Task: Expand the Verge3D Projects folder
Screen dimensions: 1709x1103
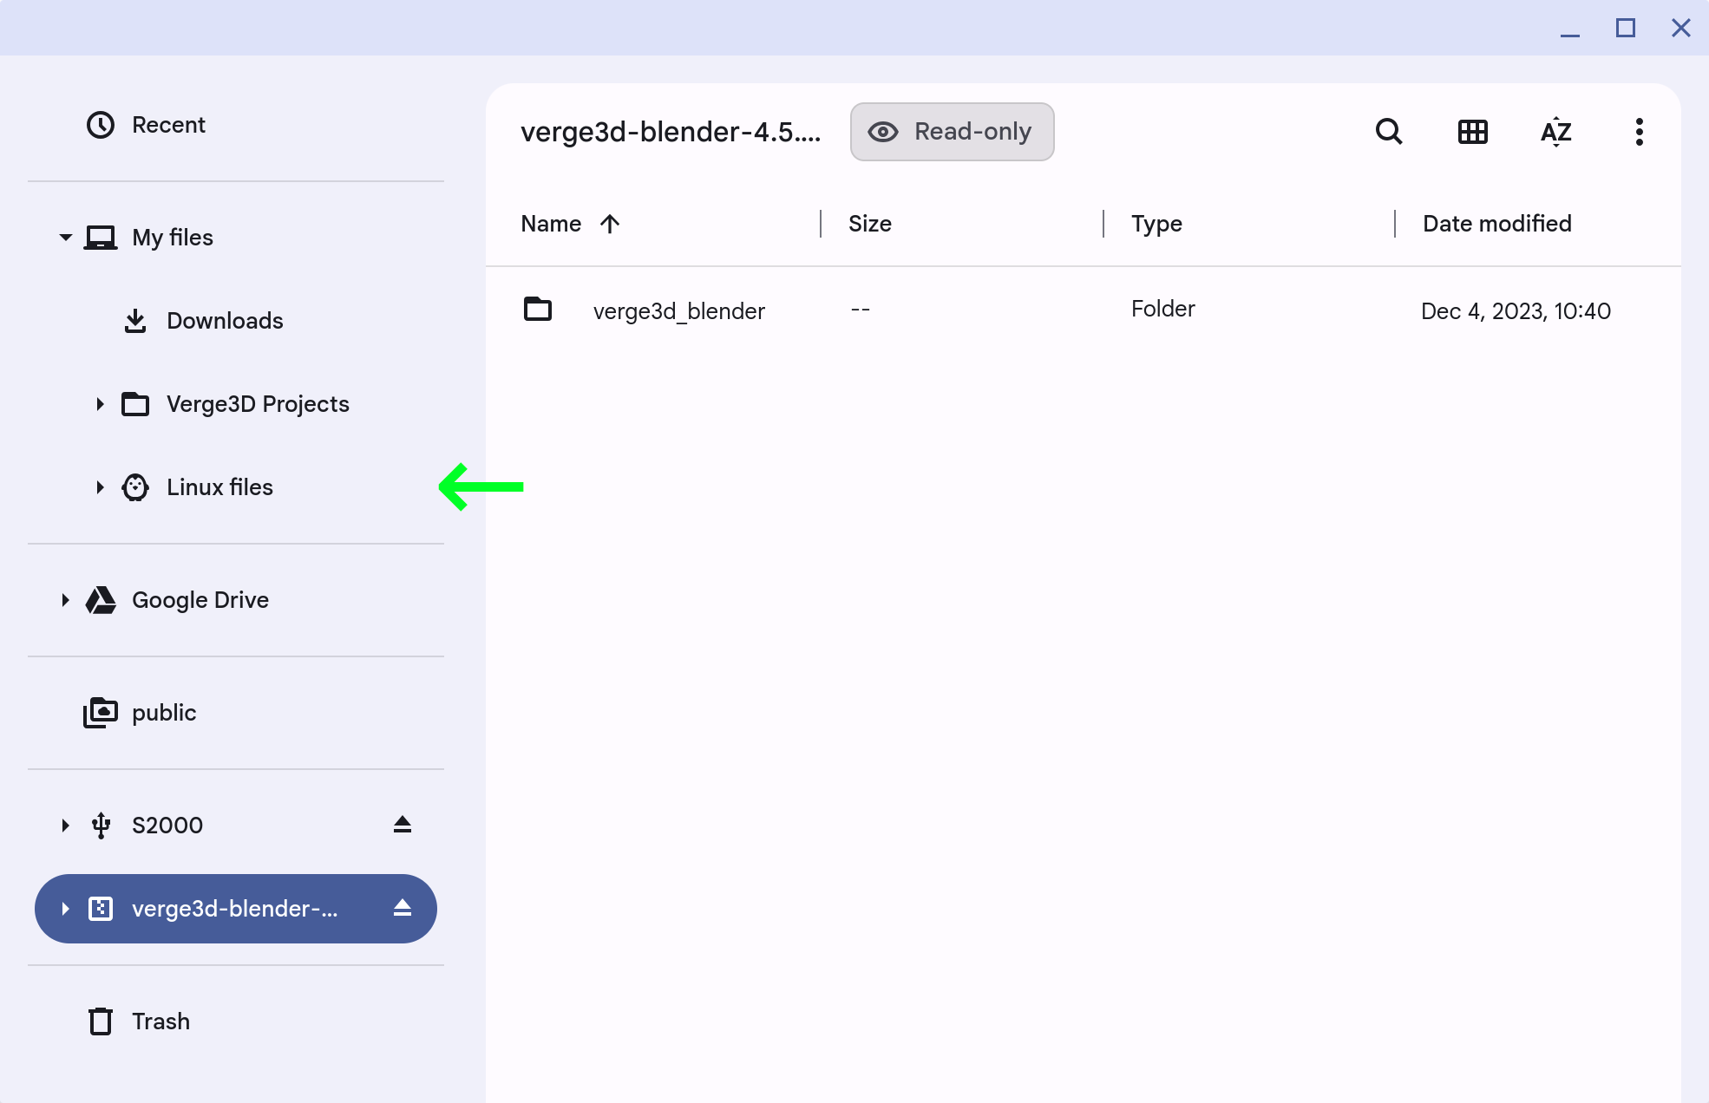Action: point(100,404)
